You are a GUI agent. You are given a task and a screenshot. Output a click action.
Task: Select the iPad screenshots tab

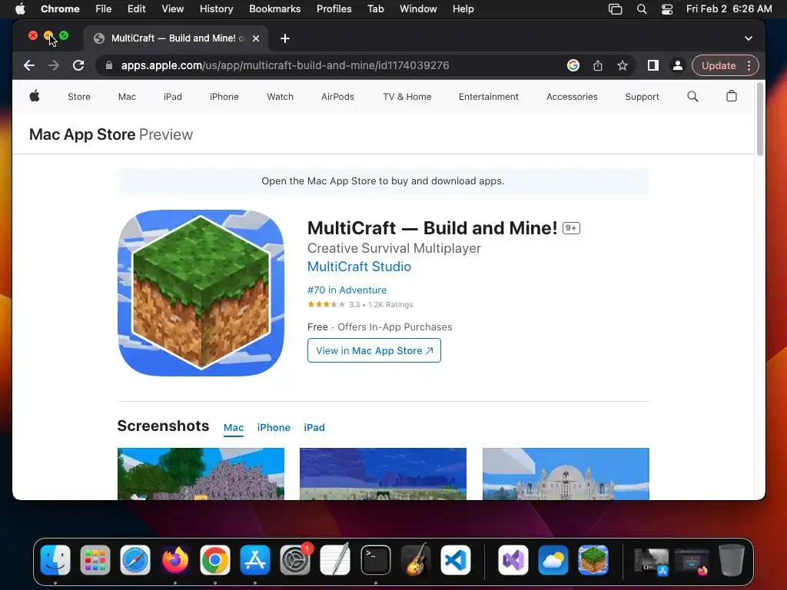click(314, 427)
